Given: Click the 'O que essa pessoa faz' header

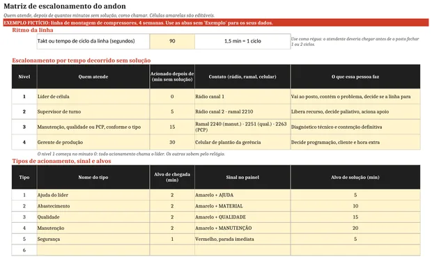Looking at the screenshot, I should 355,77.
